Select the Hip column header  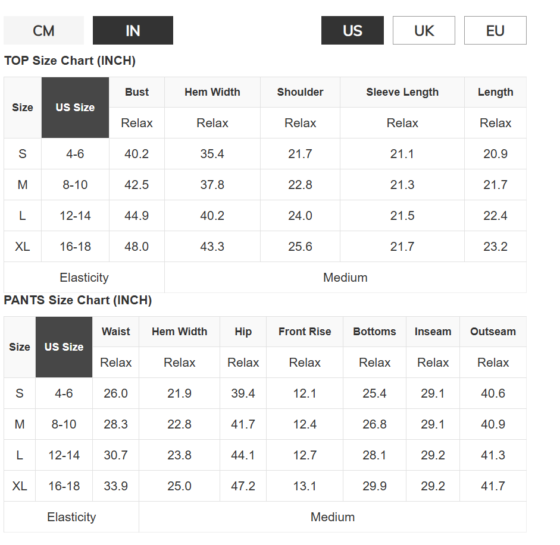coord(243,332)
